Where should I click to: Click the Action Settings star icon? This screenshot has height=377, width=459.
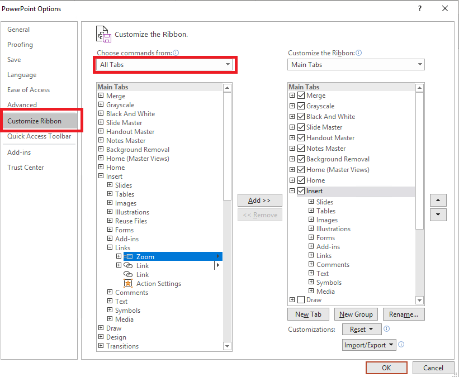pos(128,284)
